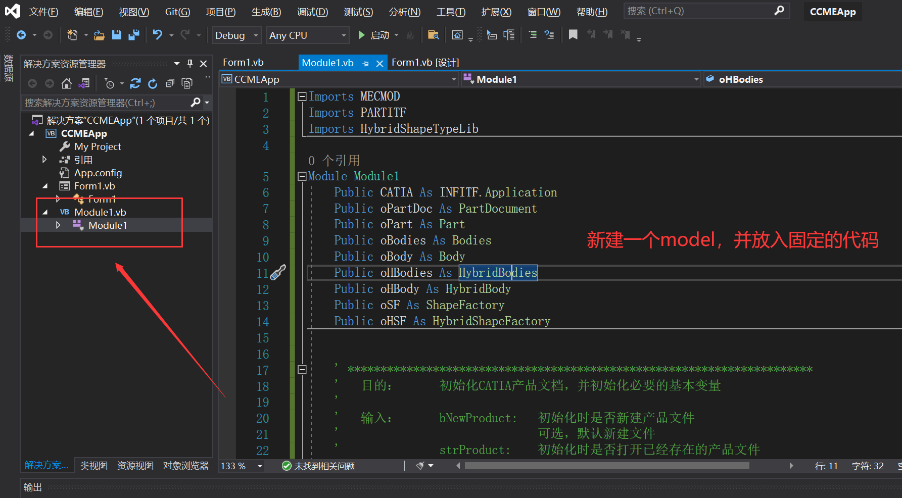Close the Module1.vb tab
This screenshot has height=498, width=902.
pos(379,64)
